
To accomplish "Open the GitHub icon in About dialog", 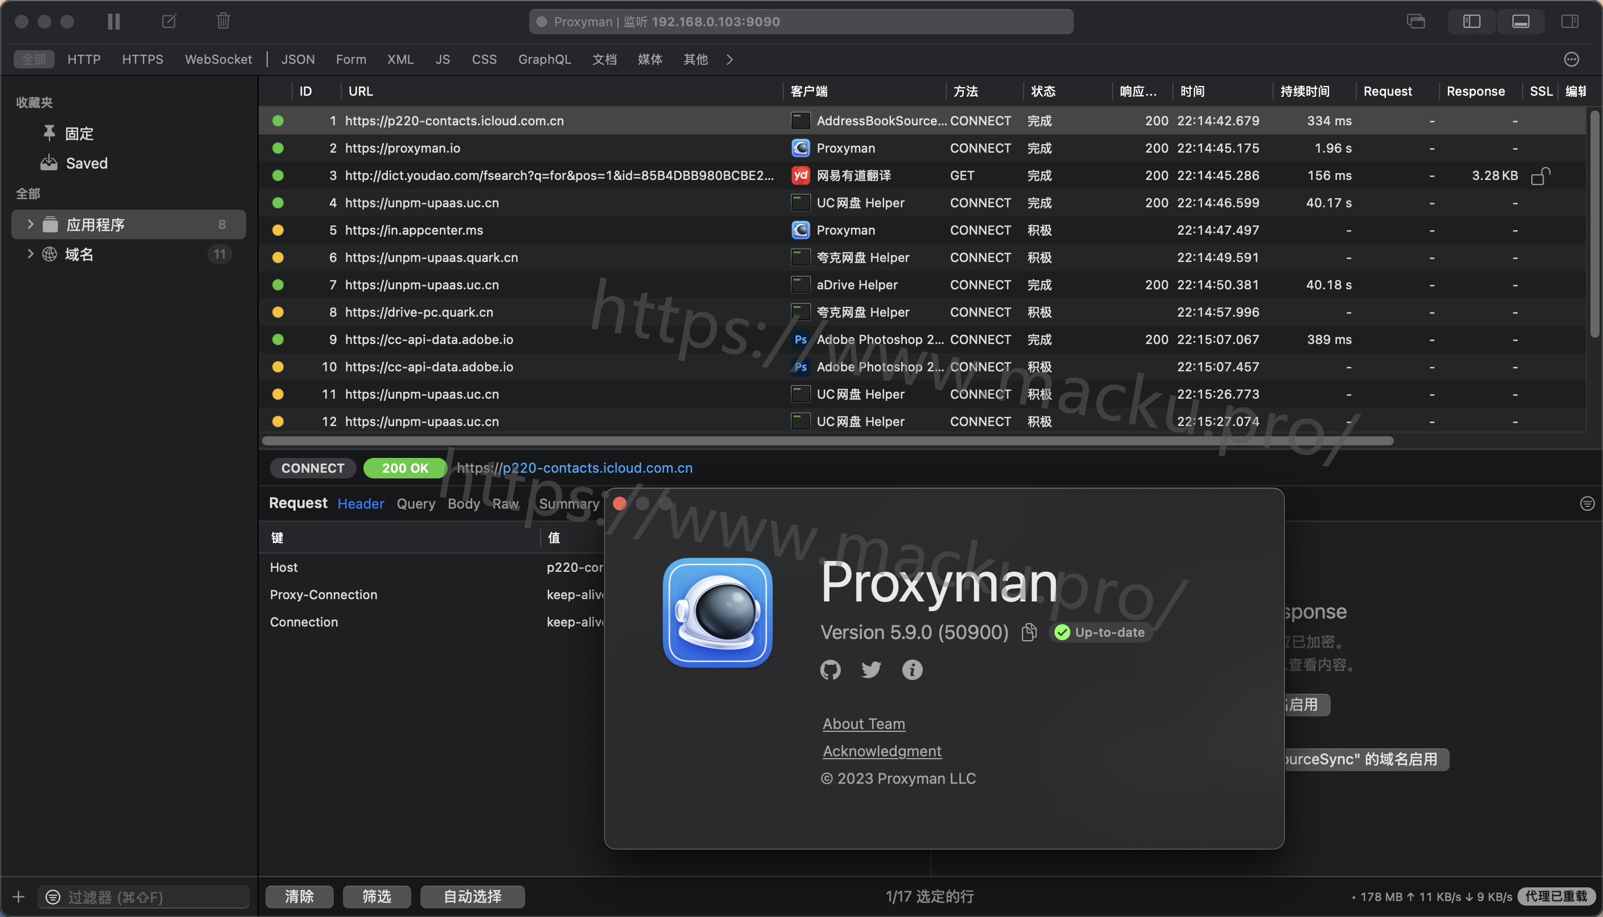I will point(830,669).
